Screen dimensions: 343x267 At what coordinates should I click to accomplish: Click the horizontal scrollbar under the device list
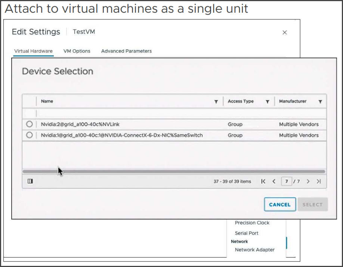coord(174,171)
